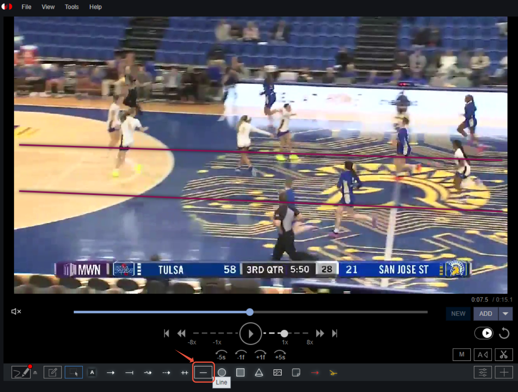Select the sticky note tool
518x392 pixels.
[296, 372]
